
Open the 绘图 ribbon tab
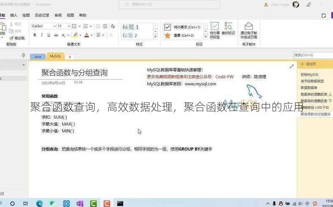pyautogui.click(x=26, y=15)
